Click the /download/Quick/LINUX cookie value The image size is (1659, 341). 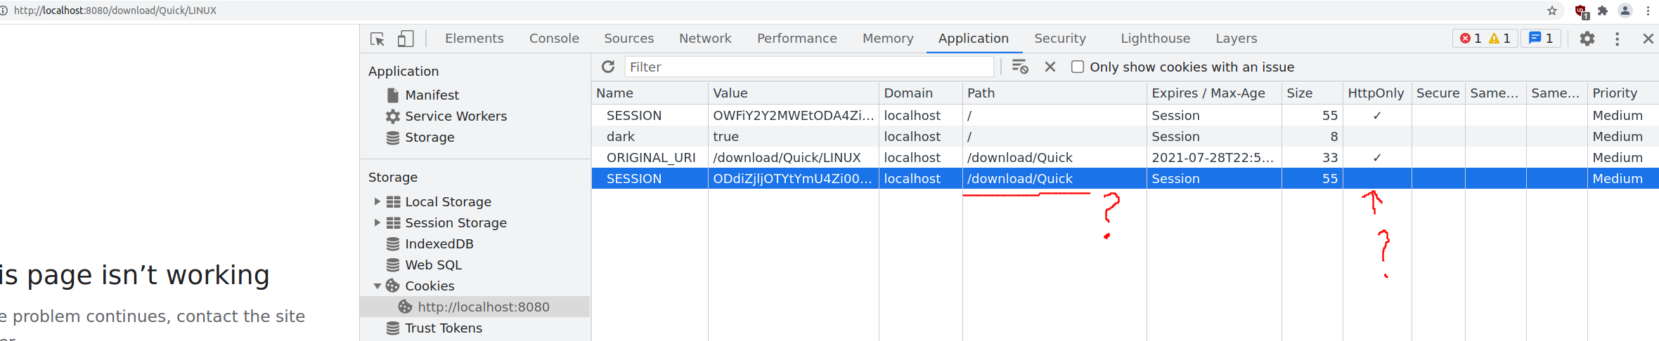point(787,157)
